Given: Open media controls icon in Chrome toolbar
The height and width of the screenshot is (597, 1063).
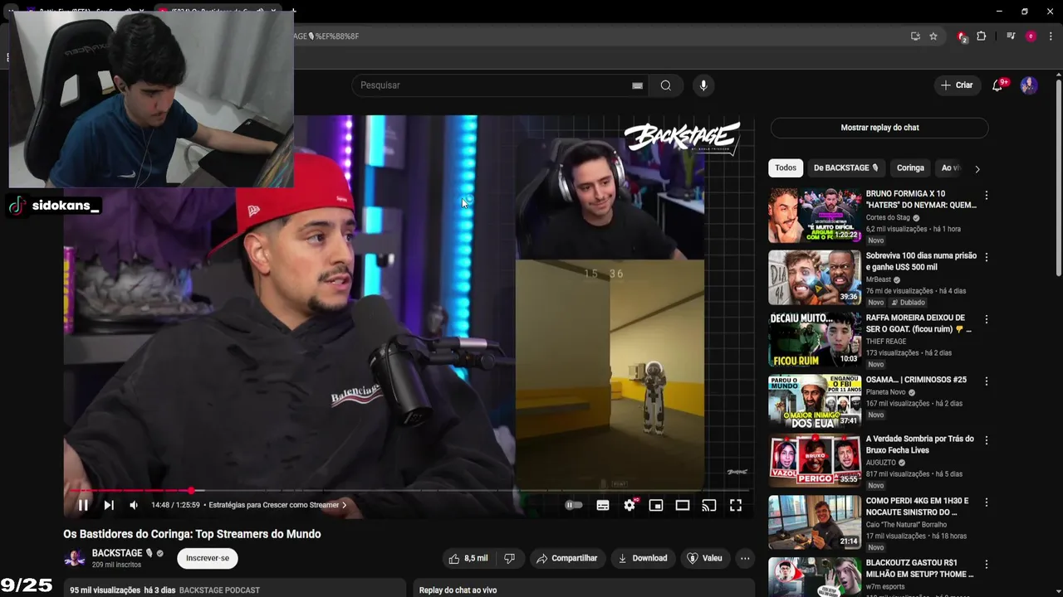Looking at the screenshot, I should point(1011,36).
